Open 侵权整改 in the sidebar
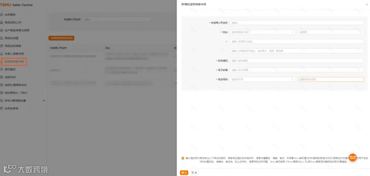Viewport: 370px width, 176px height. point(10,70)
